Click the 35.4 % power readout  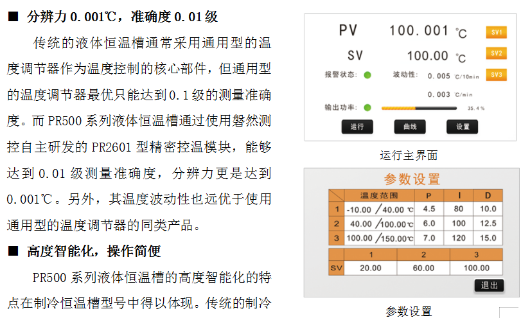476,109
